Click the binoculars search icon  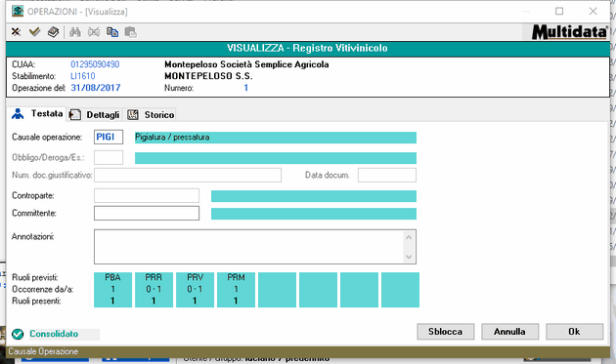point(75,32)
